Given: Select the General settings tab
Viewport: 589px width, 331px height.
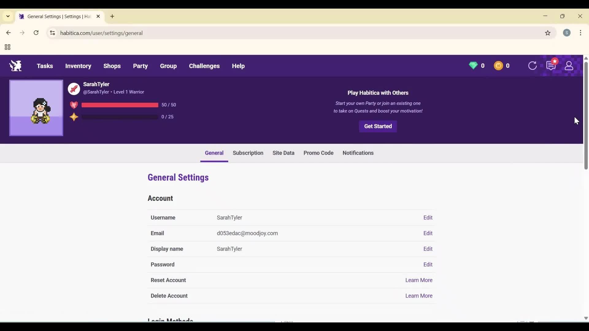Looking at the screenshot, I should pos(214,153).
